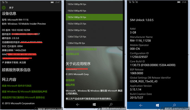The height and width of the screenshot is (110, 190).
Task: Tap the RAM value 3 GB
Action: pyautogui.click(x=133, y=33)
